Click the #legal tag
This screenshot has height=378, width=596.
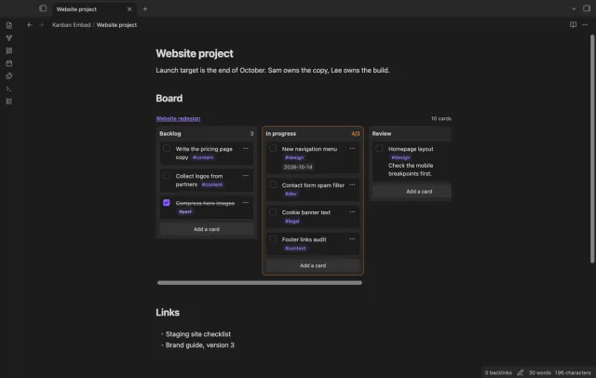(291, 221)
